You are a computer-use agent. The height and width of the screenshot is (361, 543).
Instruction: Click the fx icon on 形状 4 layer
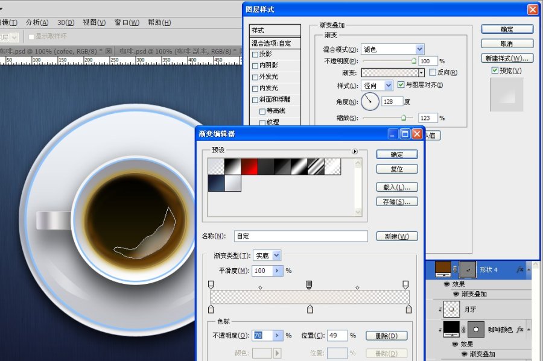(x=520, y=269)
